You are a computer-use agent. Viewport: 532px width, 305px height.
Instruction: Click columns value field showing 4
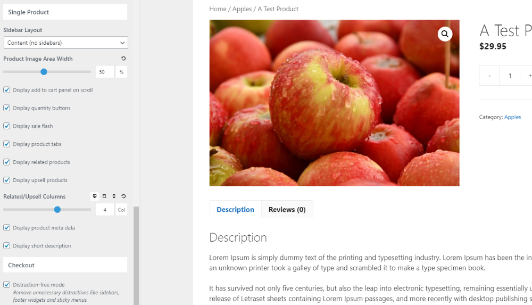click(x=105, y=210)
